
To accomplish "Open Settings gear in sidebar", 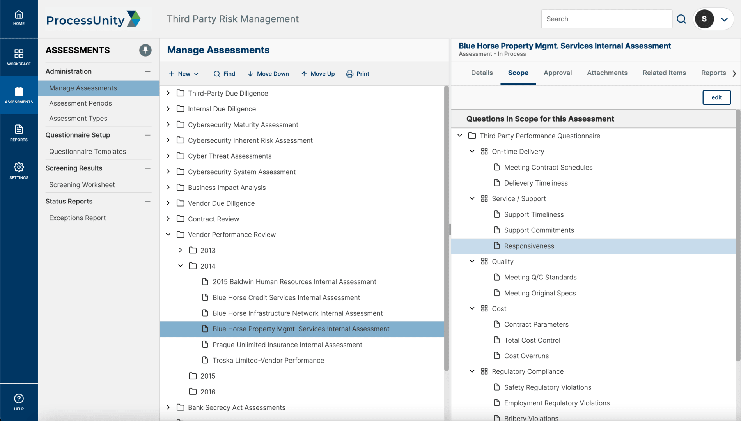I will click(19, 168).
